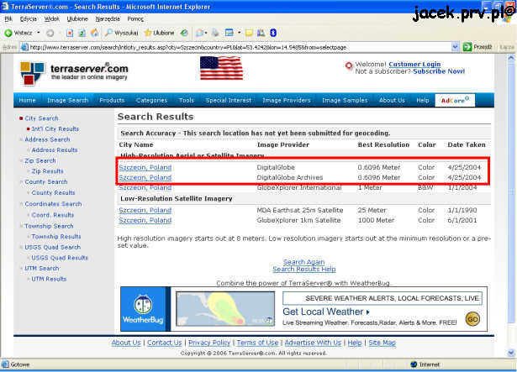Open UTM Search in sidebar

pyautogui.click(x=42, y=269)
